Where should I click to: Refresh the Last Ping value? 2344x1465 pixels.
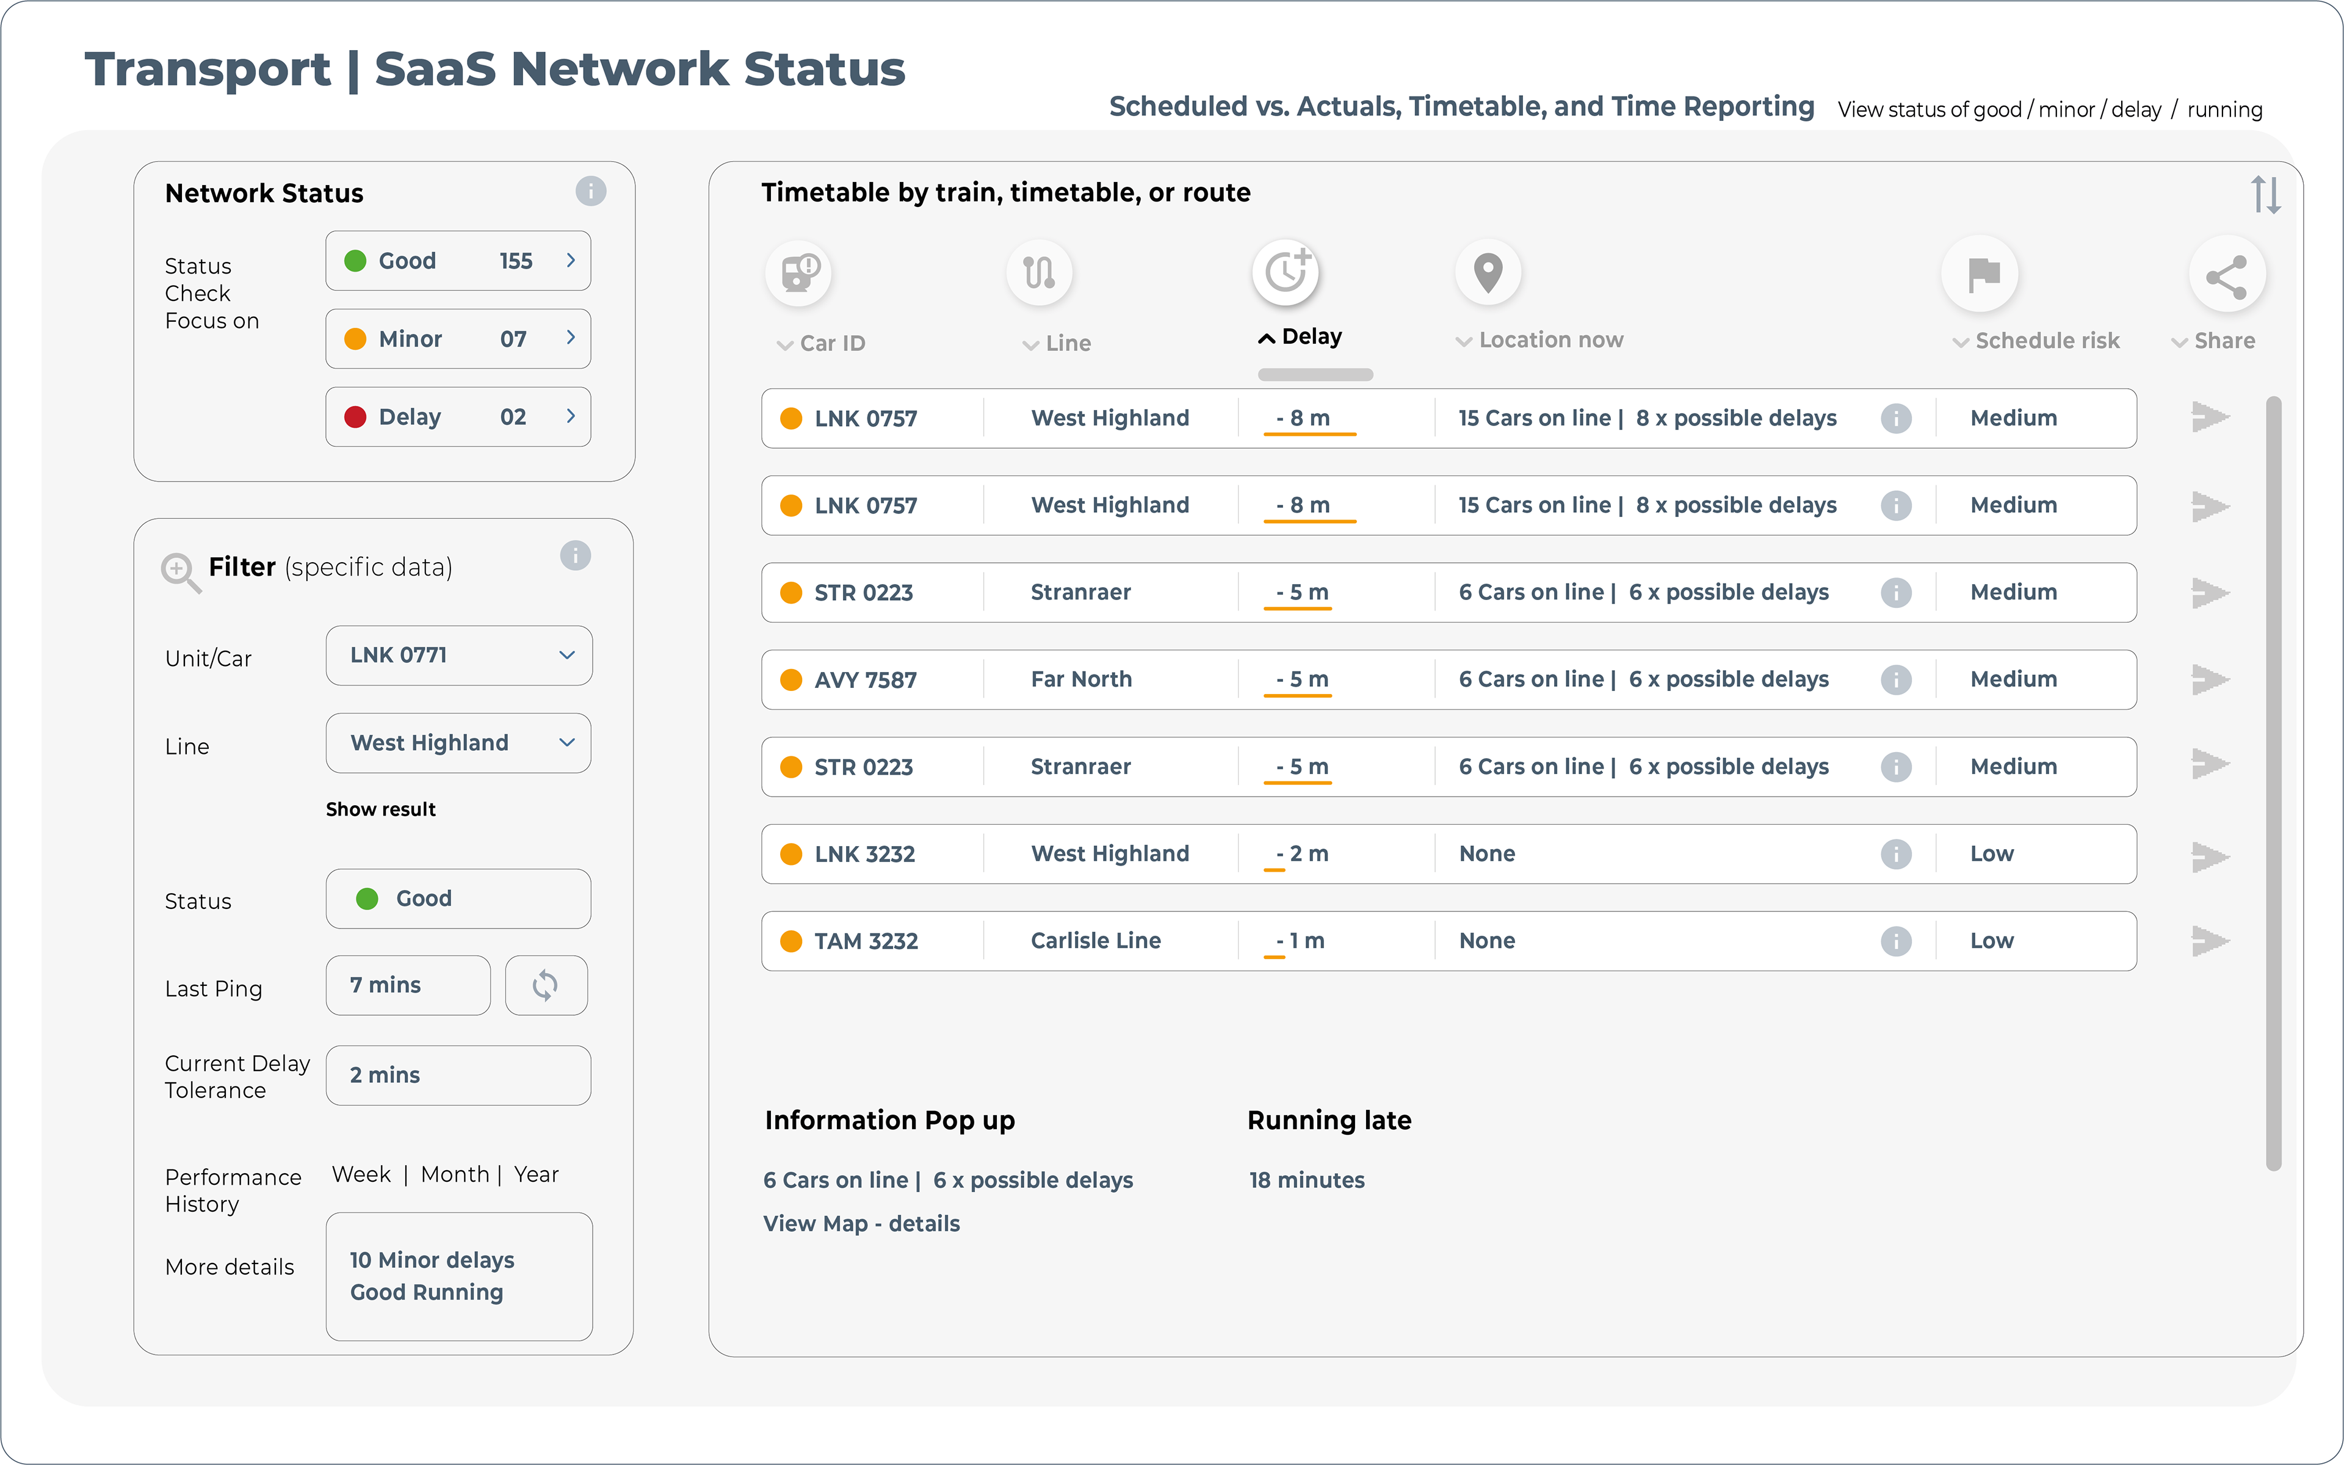pyautogui.click(x=545, y=985)
